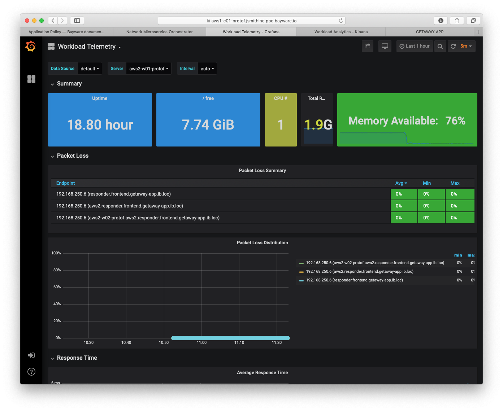503x411 pixels.
Task: Open the Last 1 hour time picker
Action: point(415,46)
